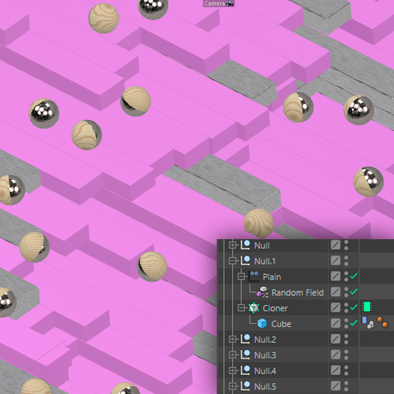The image size is (394, 394).
Task: Select the Plain name label
Action: [272, 277]
